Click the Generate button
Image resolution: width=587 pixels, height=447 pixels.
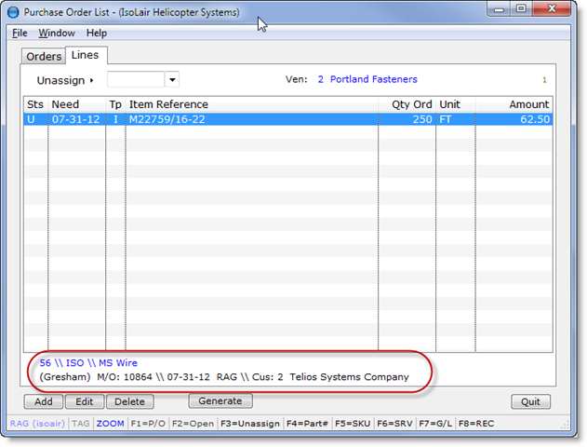220,401
